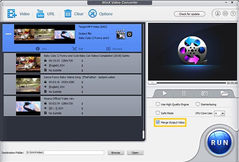
Task: Close the WinX Video Converter window
Action: point(232,3)
